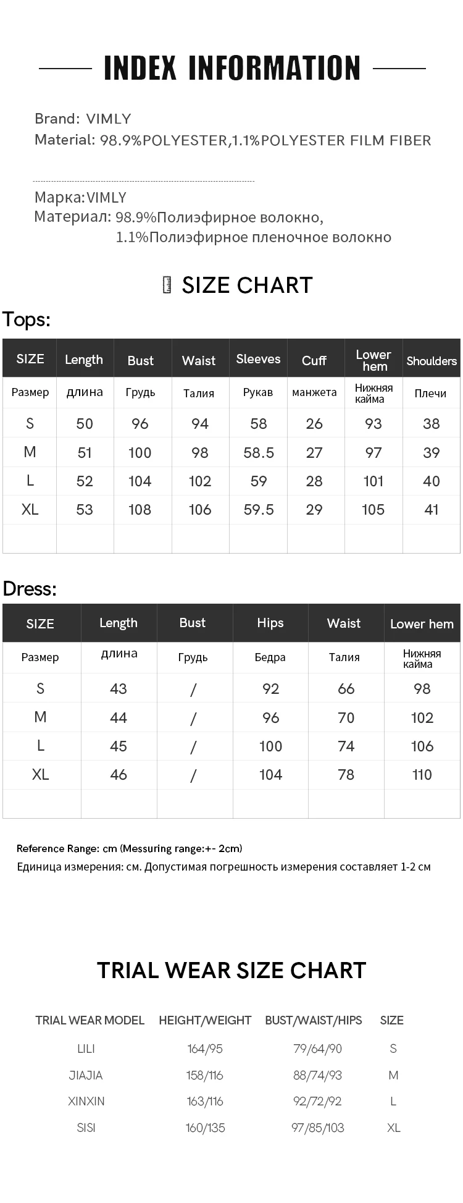Screen dimensions: 463x1203
Task: Click the Dress section title
Action: 30,589
